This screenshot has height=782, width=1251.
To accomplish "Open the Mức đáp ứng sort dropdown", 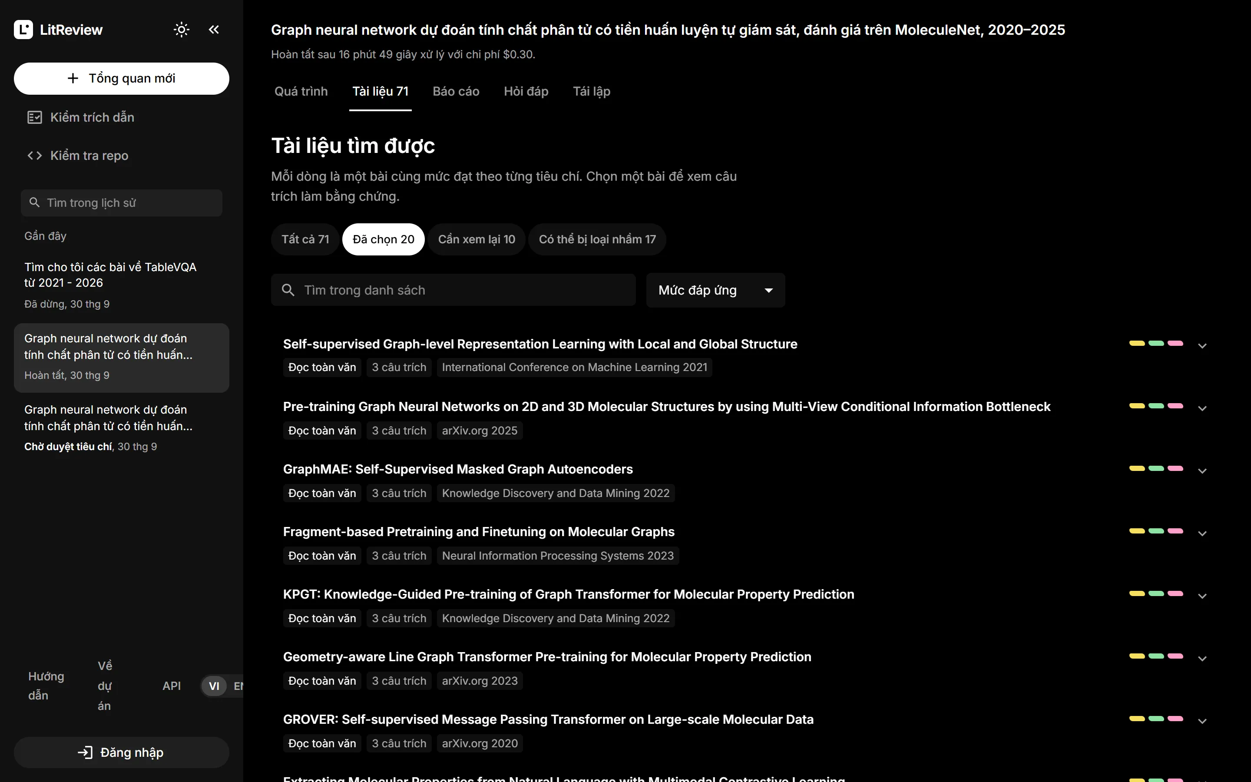I will [715, 290].
